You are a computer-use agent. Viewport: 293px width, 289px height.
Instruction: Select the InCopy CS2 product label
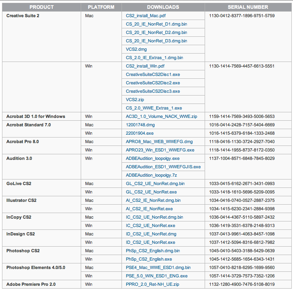coord(19,217)
